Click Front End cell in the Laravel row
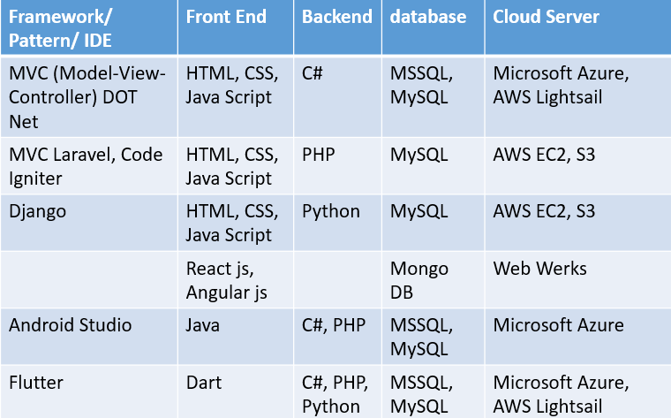The height and width of the screenshot is (418, 671). point(236,166)
